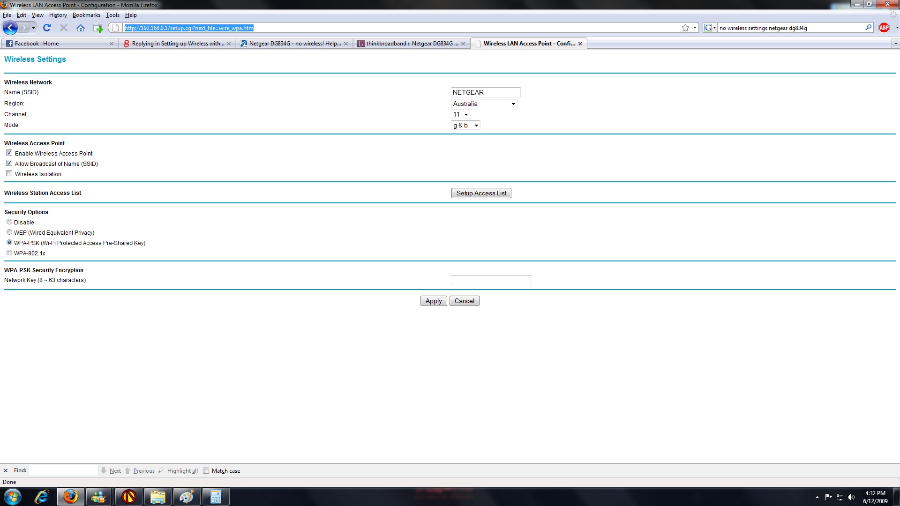
Task: Click the network icon in the system tray
Action: (840, 497)
